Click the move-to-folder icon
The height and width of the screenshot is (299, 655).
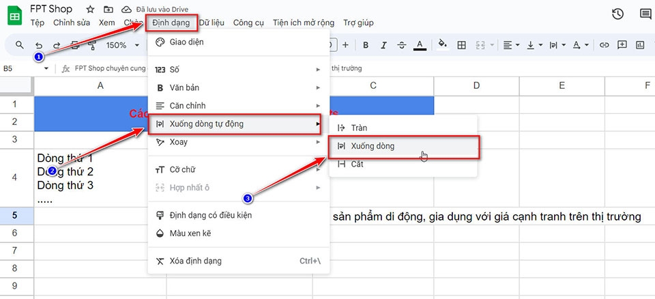point(108,10)
